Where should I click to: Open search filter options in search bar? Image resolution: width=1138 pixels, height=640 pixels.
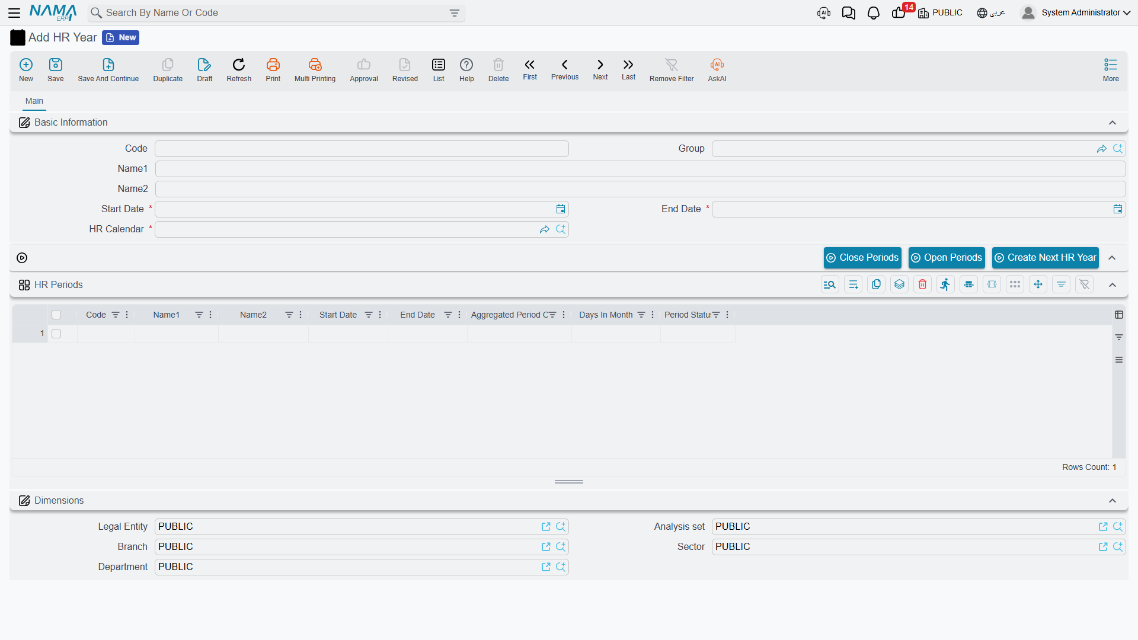coord(455,12)
